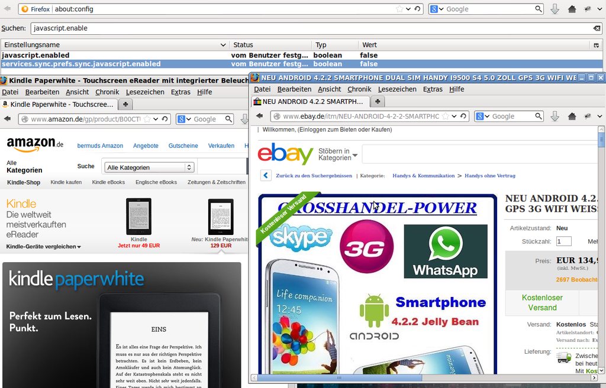Open the Lesezeichen menu in the eBay window

point(397,89)
